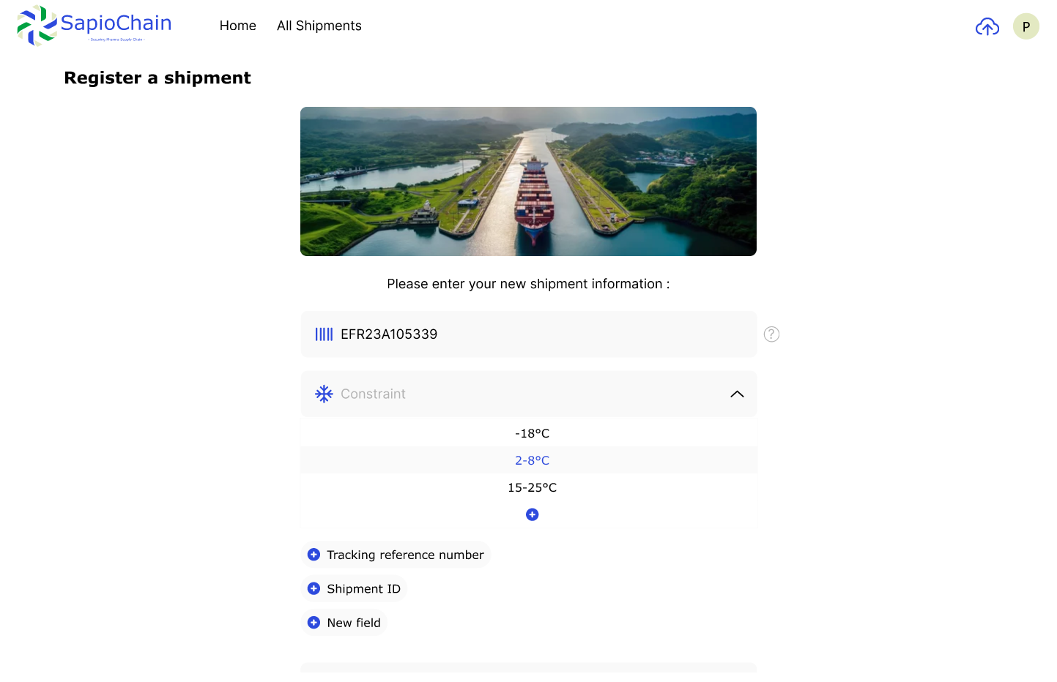Click the cargo ship canal banner image
Image resolution: width=1057 pixels, height=682 pixels.
pos(528,181)
